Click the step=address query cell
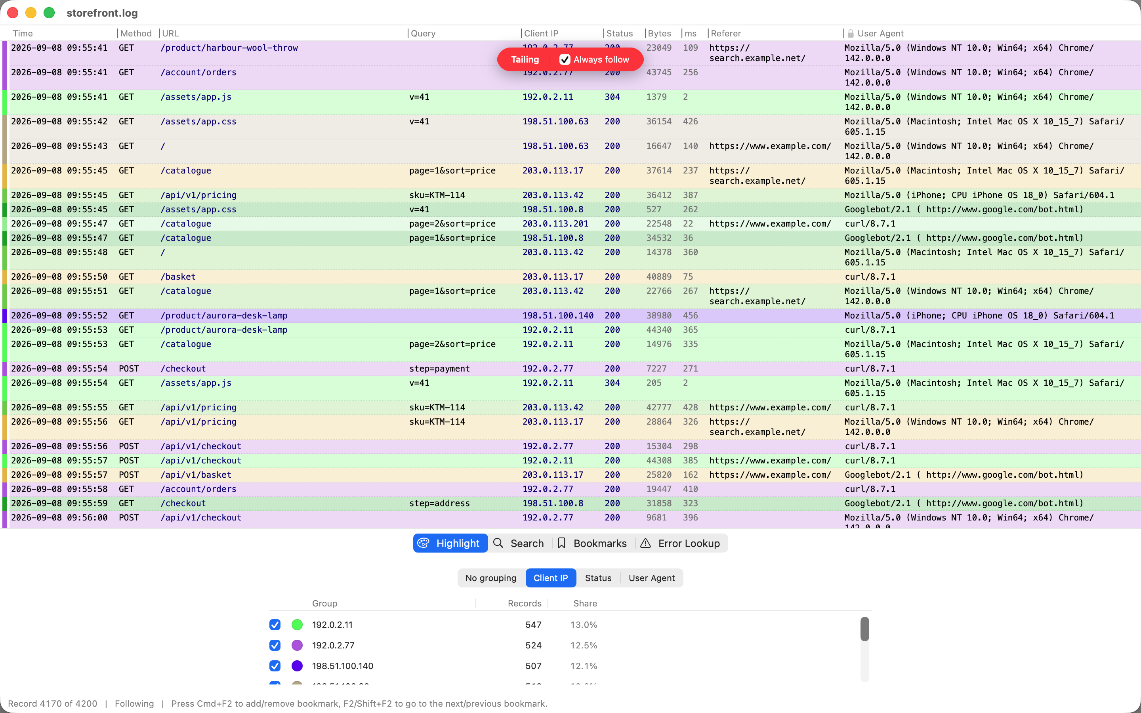This screenshot has width=1141, height=713. [439, 503]
